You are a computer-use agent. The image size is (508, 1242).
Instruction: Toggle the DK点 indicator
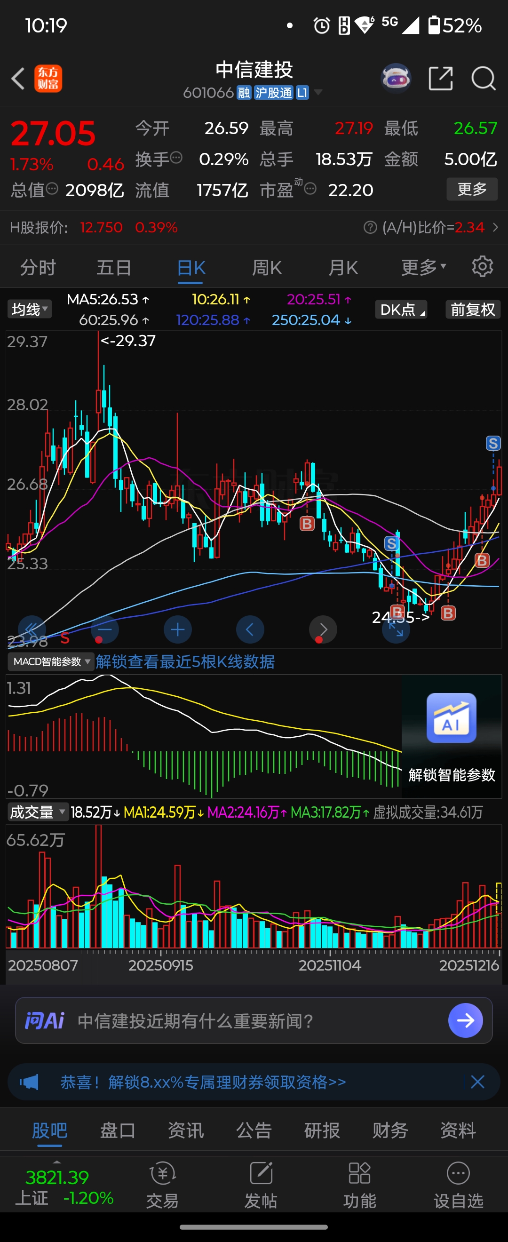(x=401, y=310)
